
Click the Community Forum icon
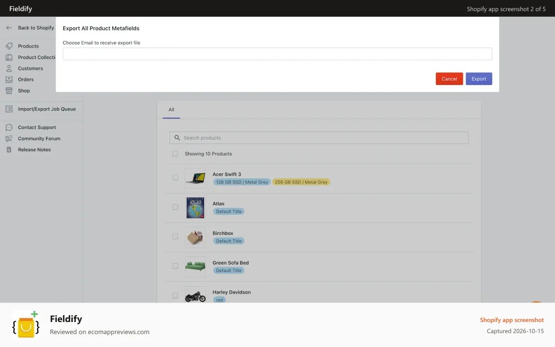pyautogui.click(x=9, y=138)
